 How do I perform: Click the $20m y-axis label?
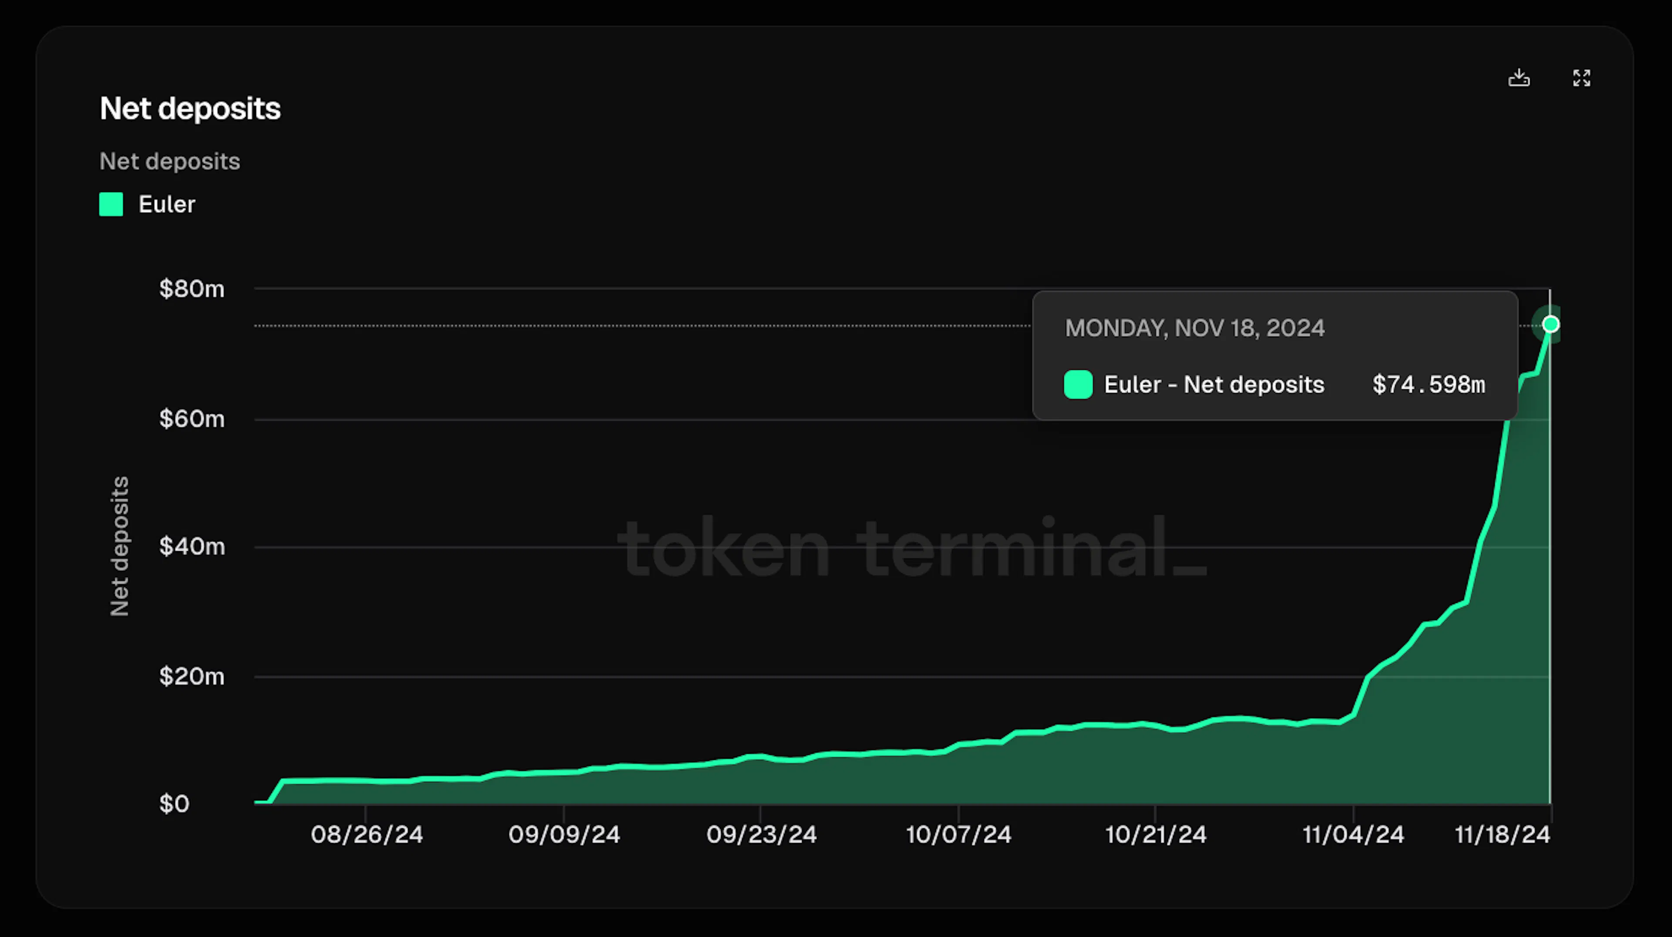point(192,676)
